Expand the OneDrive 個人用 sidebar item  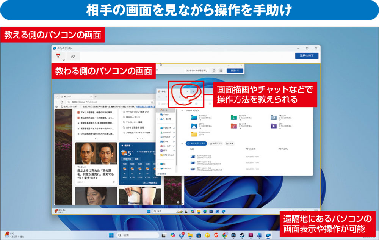[158, 119]
